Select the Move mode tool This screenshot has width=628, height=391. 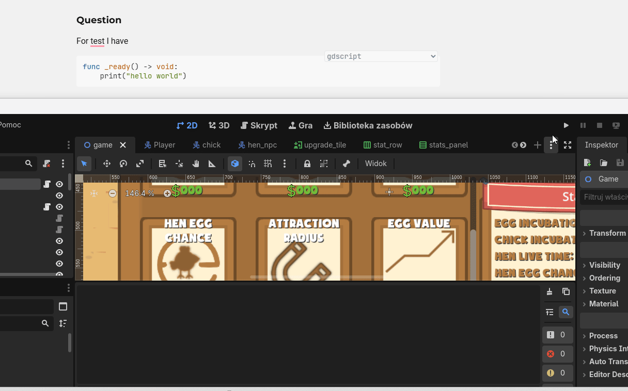point(107,164)
